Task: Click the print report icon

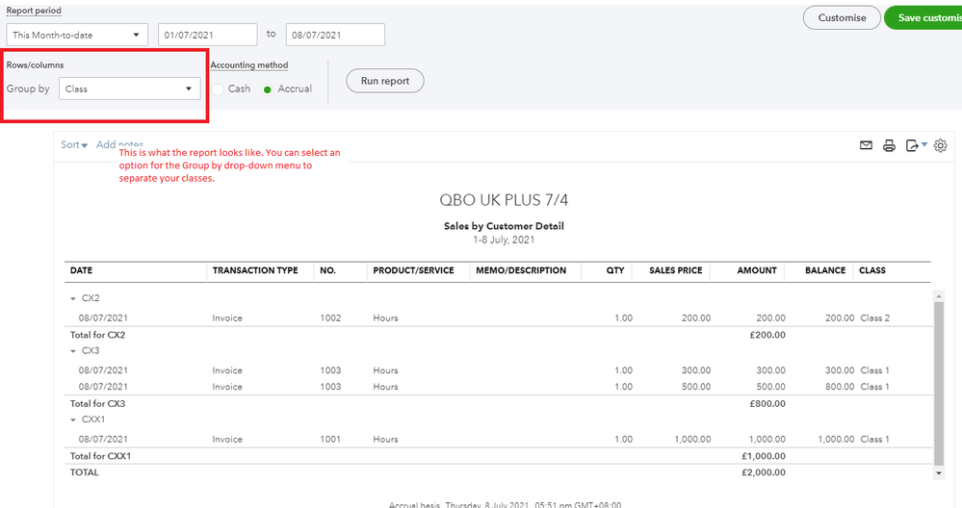Action: pyautogui.click(x=889, y=145)
